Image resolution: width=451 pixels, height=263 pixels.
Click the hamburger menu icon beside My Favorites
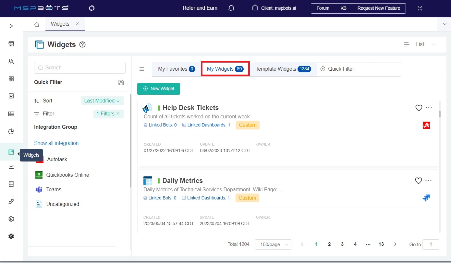[142, 69]
